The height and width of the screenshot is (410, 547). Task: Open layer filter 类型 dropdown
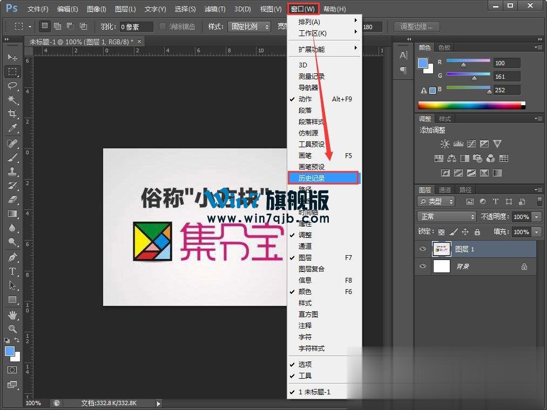436,201
